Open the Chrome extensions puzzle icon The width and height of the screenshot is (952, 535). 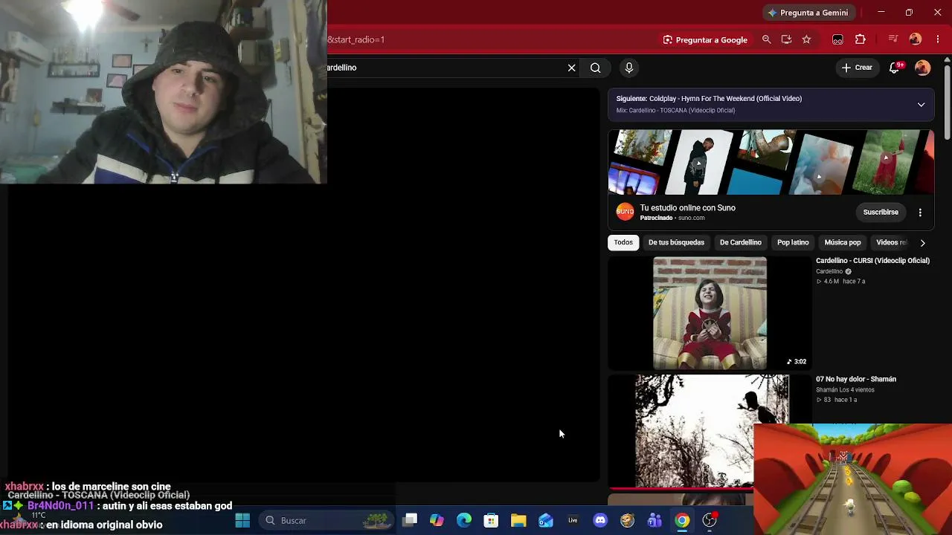click(x=861, y=39)
